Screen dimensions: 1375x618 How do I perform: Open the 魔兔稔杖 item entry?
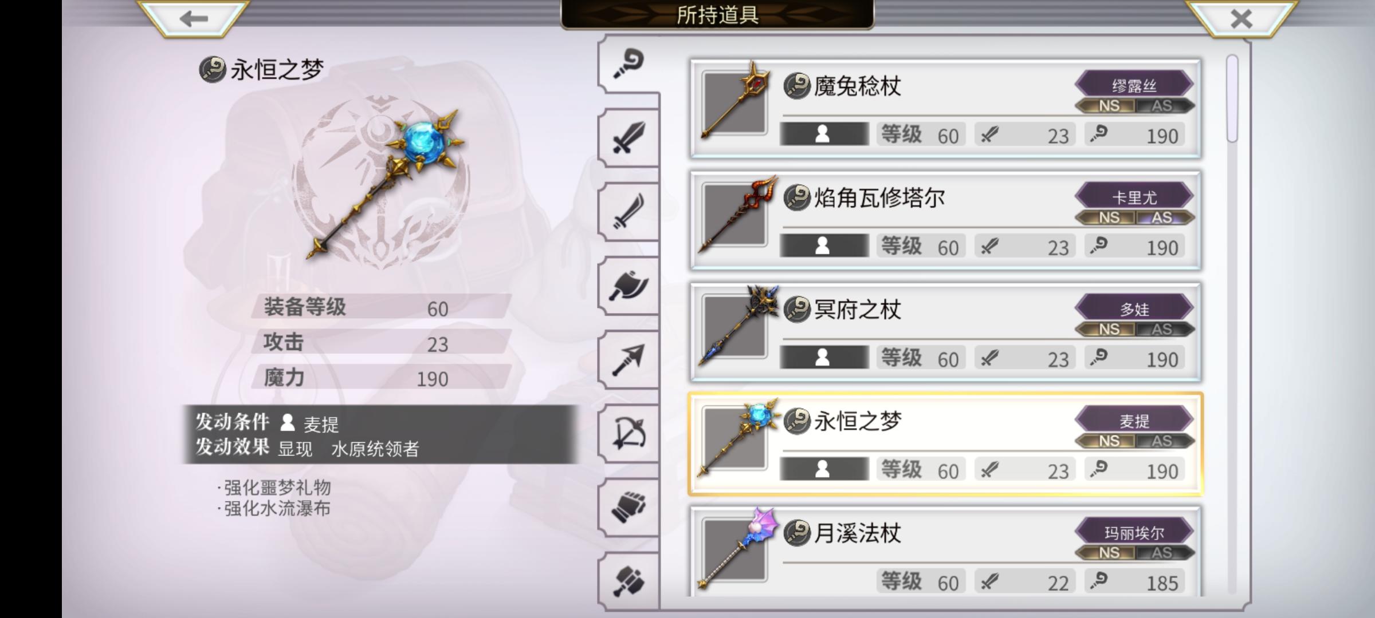coord(945,108)
